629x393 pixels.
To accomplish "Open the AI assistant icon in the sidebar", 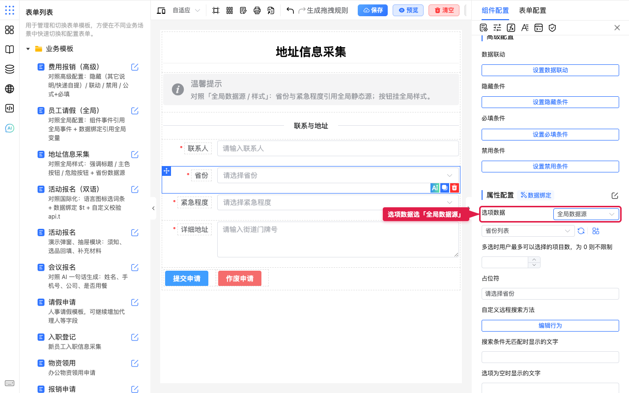I will [9, 128].
